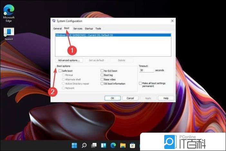Check the No GUI boot option
This screenshot has height=151, width=226.
pyautogui.click(x=102, y=71)
